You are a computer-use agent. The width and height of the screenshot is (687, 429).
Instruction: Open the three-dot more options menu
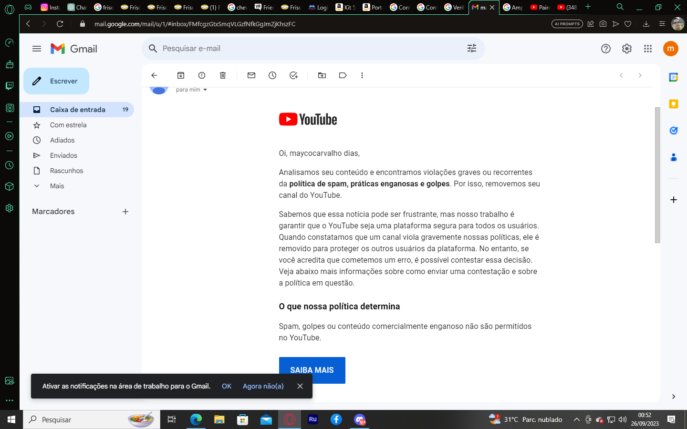pos(362,75)
